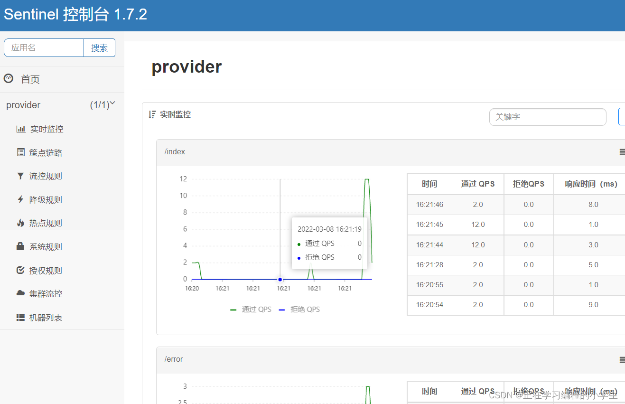Click the cloud icon for 集群流控
625x404 pixels.
(20, 293)
